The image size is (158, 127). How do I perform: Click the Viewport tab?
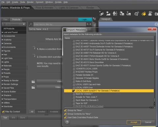click(x=106, y=19)
